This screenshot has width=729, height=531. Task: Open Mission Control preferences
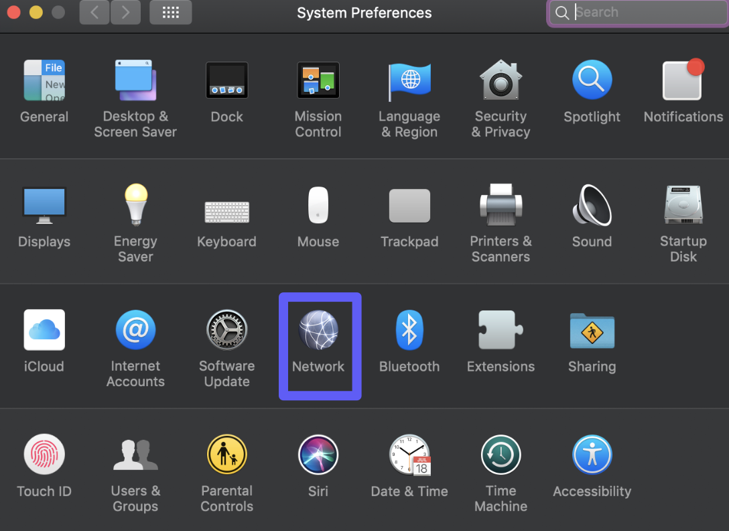(x=318, y=81)
